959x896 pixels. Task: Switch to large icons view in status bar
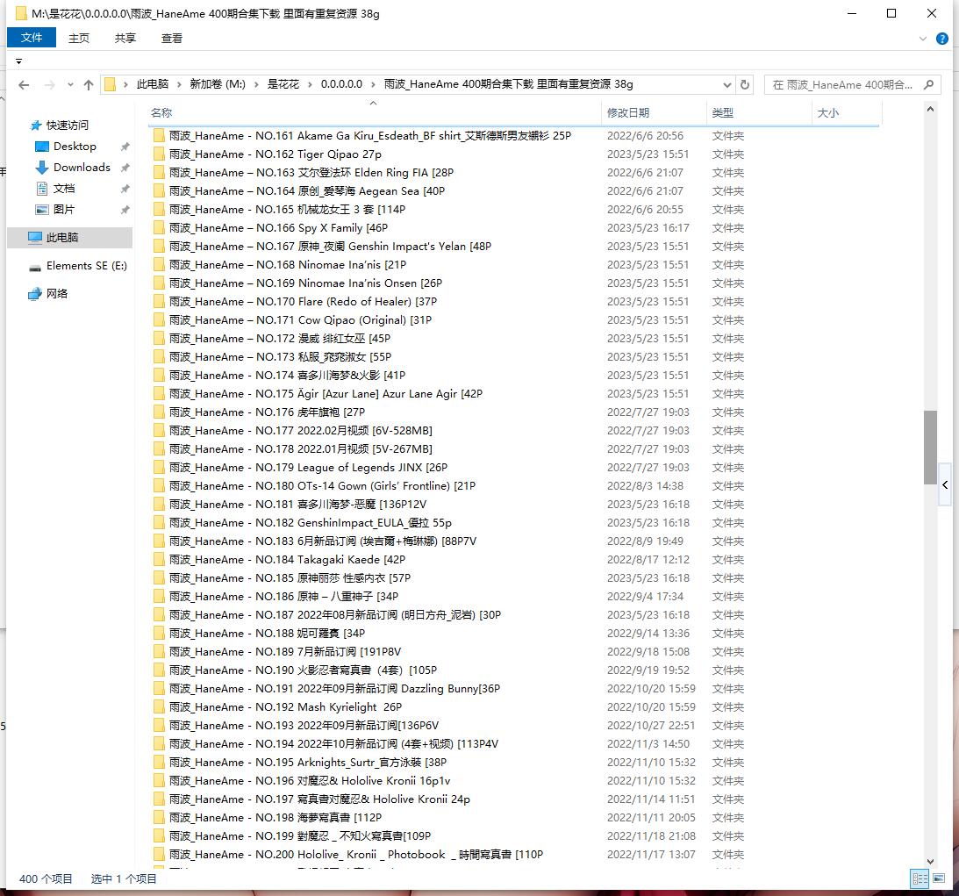pyautogui.click(x=938, y=878)
